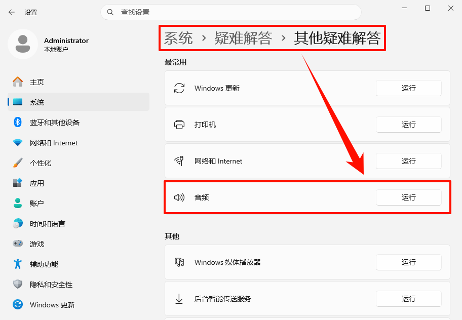The width and height of the screenshot is (462, 320).
Task: Click the download arrow icon for 后台智能传送服务
Action: [x=179, y=299]
